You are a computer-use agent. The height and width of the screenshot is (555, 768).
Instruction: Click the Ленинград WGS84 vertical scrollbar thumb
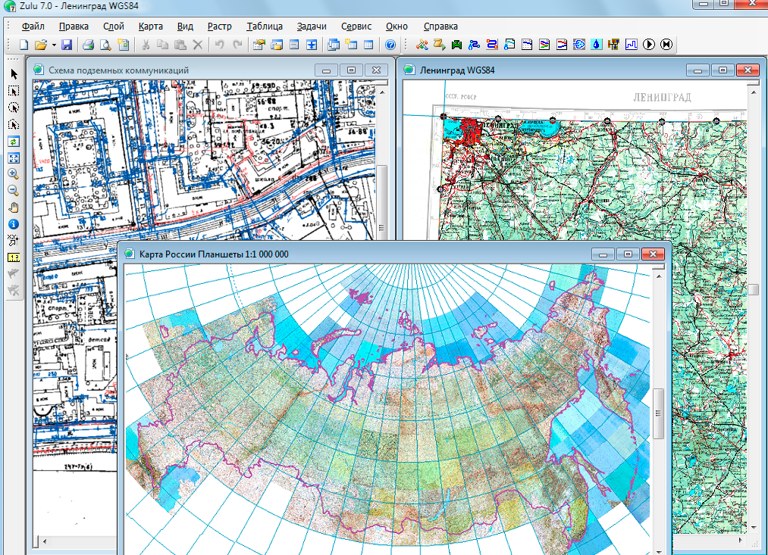point(754,289)
